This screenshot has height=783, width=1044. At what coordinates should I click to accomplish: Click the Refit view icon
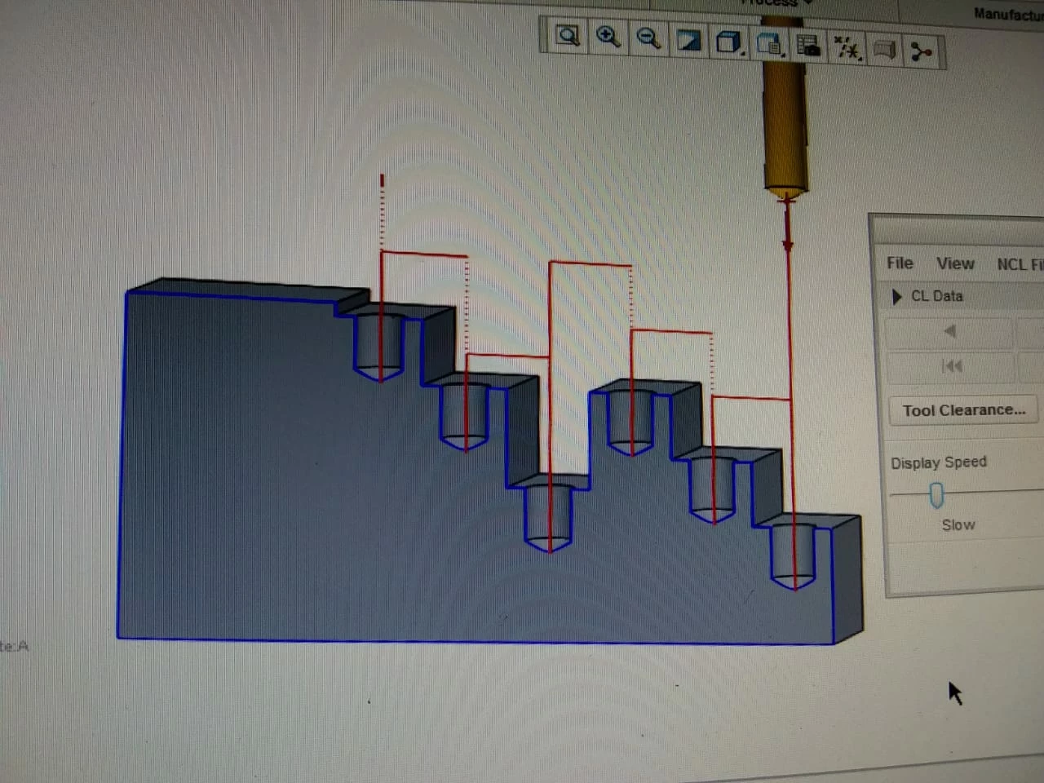(x=568, y=36)
